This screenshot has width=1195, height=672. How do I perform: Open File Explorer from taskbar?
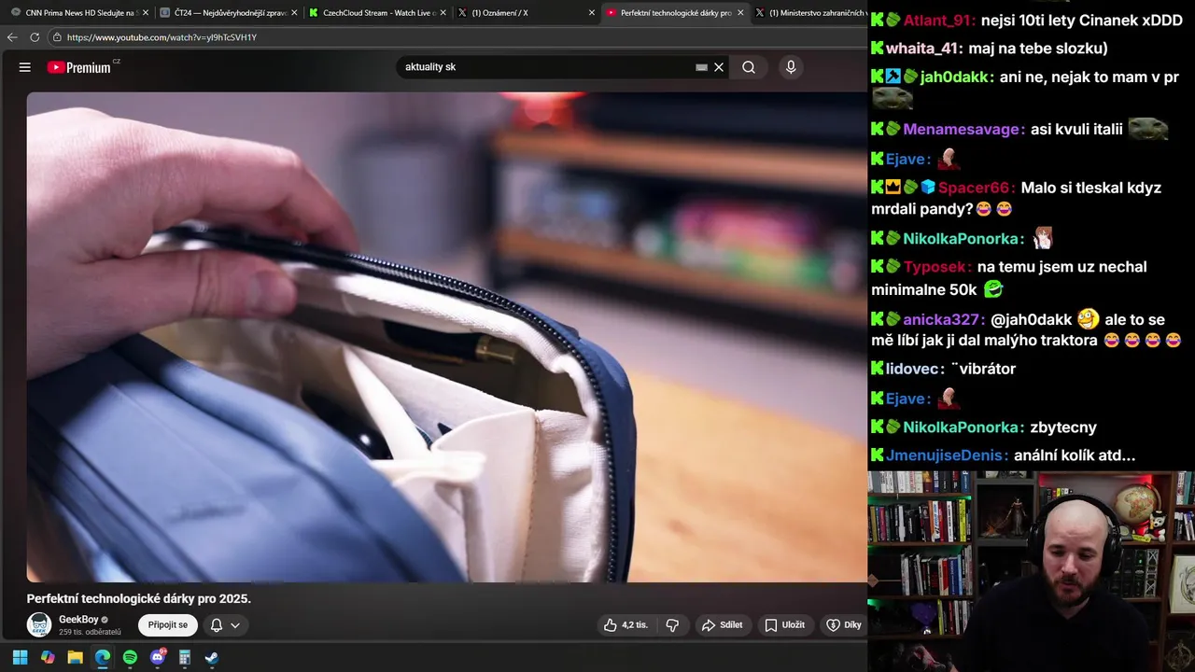[75, 657]
